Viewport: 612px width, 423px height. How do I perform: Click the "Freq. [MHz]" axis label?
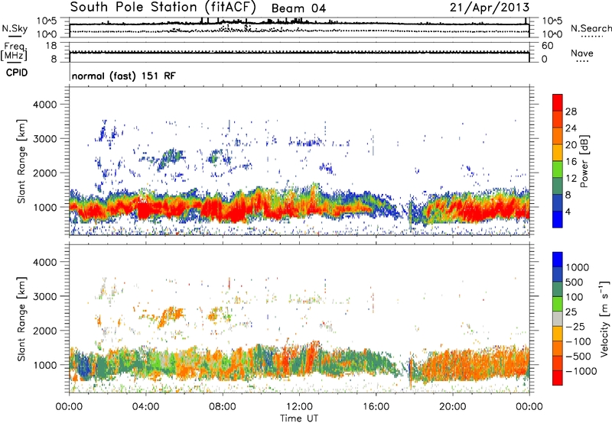(14, 52)
